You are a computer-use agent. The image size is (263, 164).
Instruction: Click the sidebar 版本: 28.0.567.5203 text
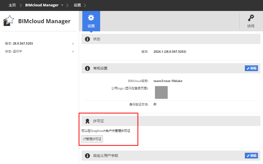pos(19,44)
